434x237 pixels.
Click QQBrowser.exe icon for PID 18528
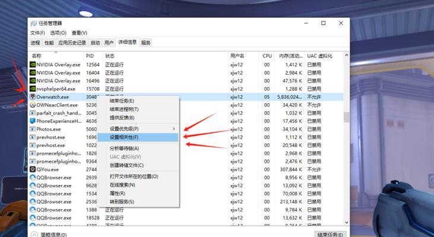coord(33,217)
